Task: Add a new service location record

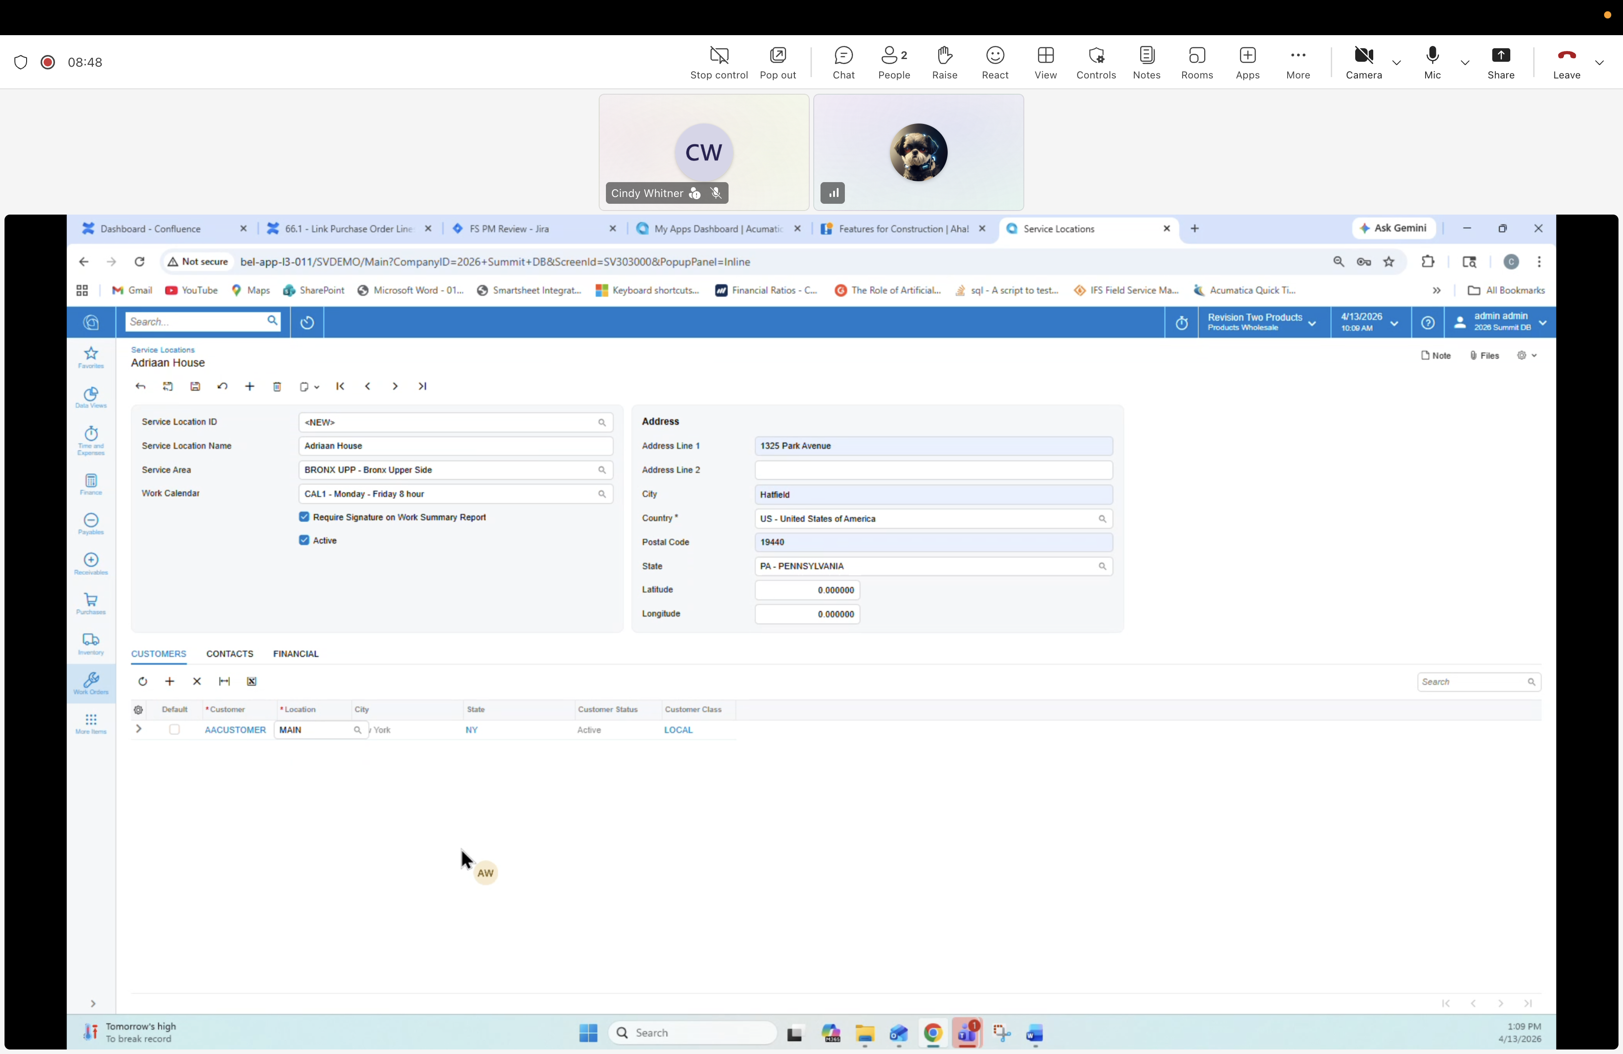Action: [250, 386]
